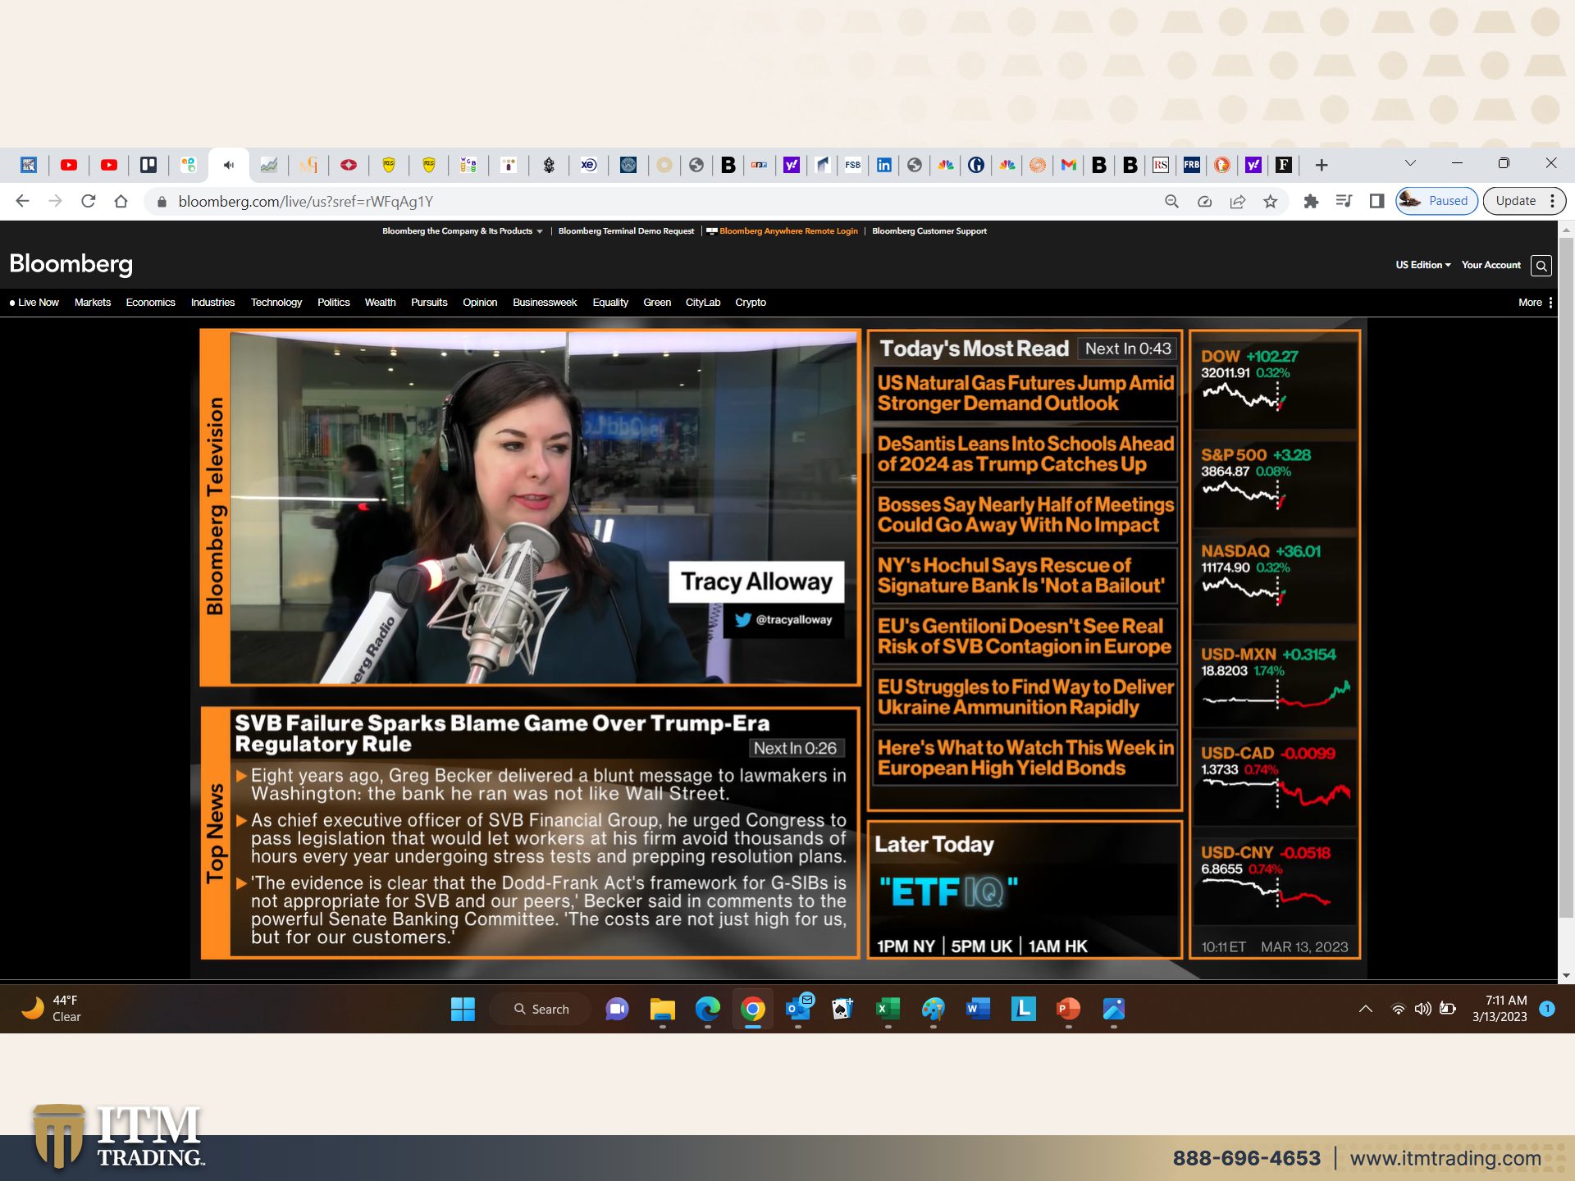Open Your Account menu

click(x=1491, y=265)
